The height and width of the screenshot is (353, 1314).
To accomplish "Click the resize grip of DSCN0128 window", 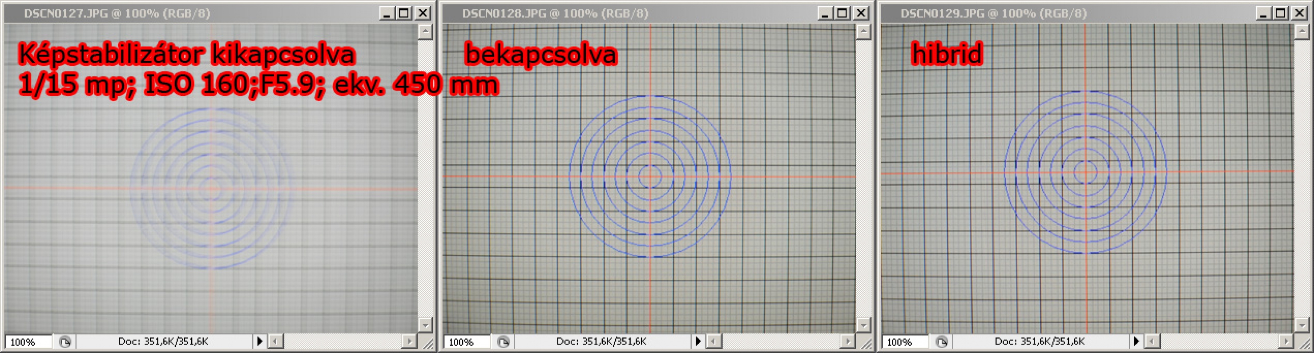I will [866, 344].
